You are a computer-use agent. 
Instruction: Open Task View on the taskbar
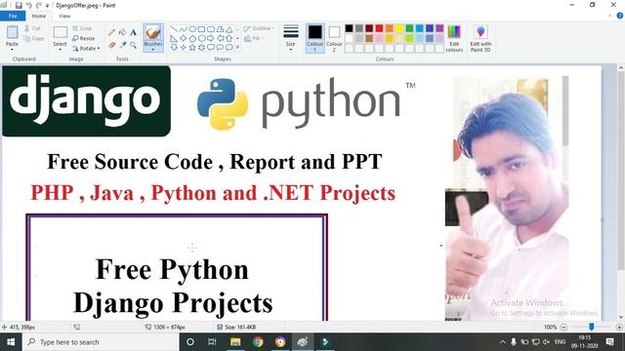tap(212, 342)
